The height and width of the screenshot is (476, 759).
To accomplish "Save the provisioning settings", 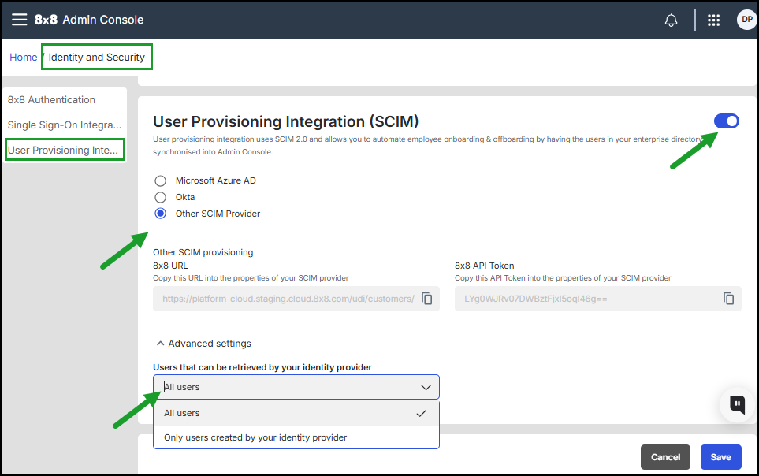I will [x=720, y=457].
